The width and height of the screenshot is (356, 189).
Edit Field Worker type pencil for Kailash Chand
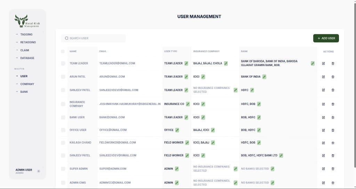(187, 142)
